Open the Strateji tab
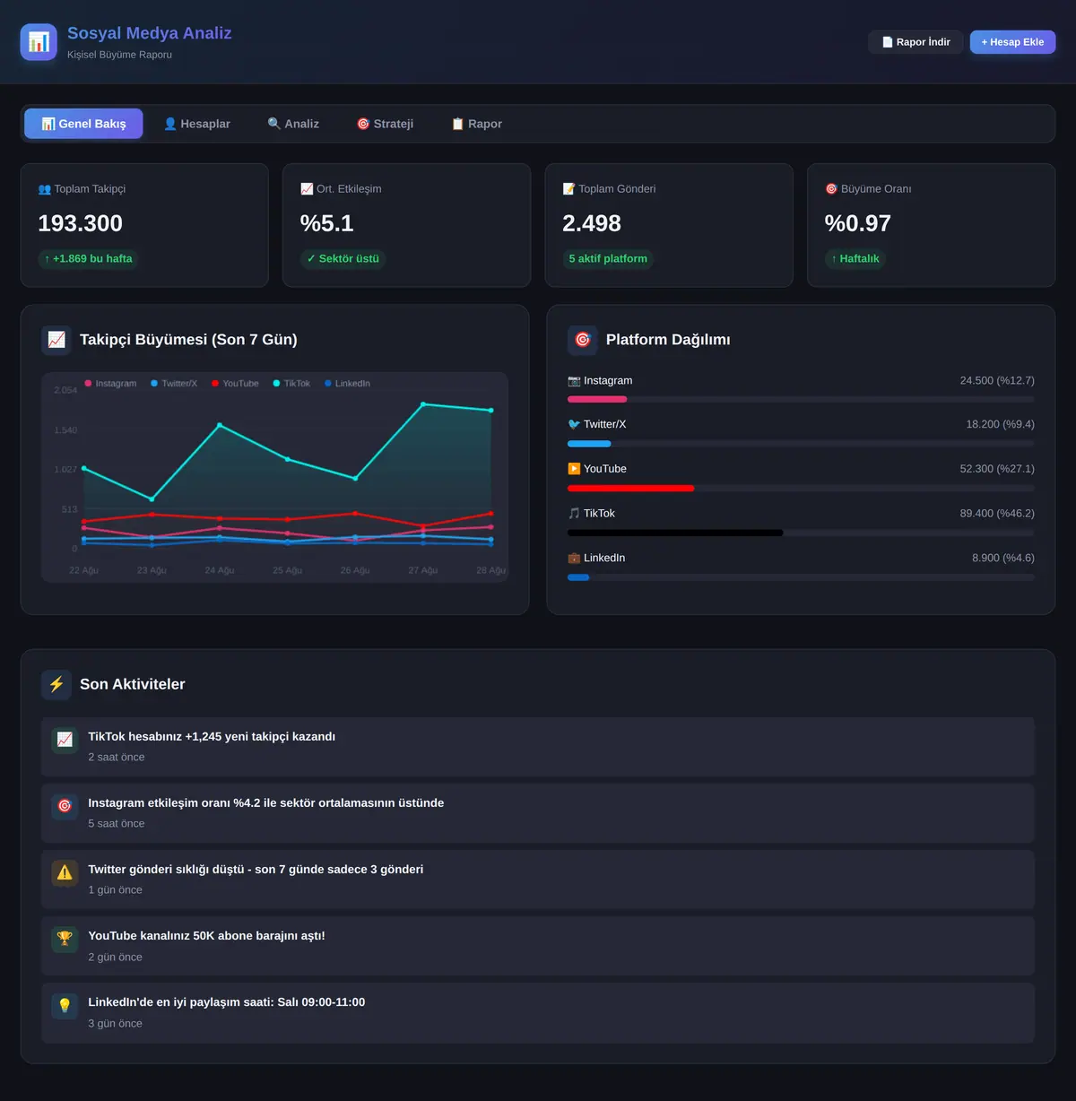1076x1101 pixels. 385,124
